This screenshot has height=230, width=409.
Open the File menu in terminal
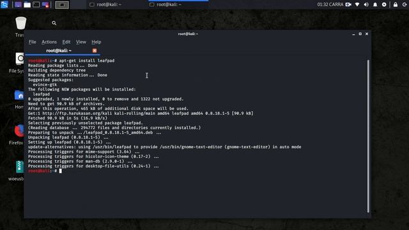pos(33,42)
